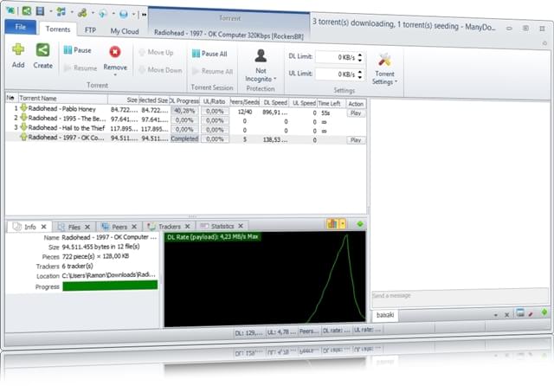This screenshot has height=386, width=554.
Task: Open the Torrent Settings tools menu
Action: 384,69
